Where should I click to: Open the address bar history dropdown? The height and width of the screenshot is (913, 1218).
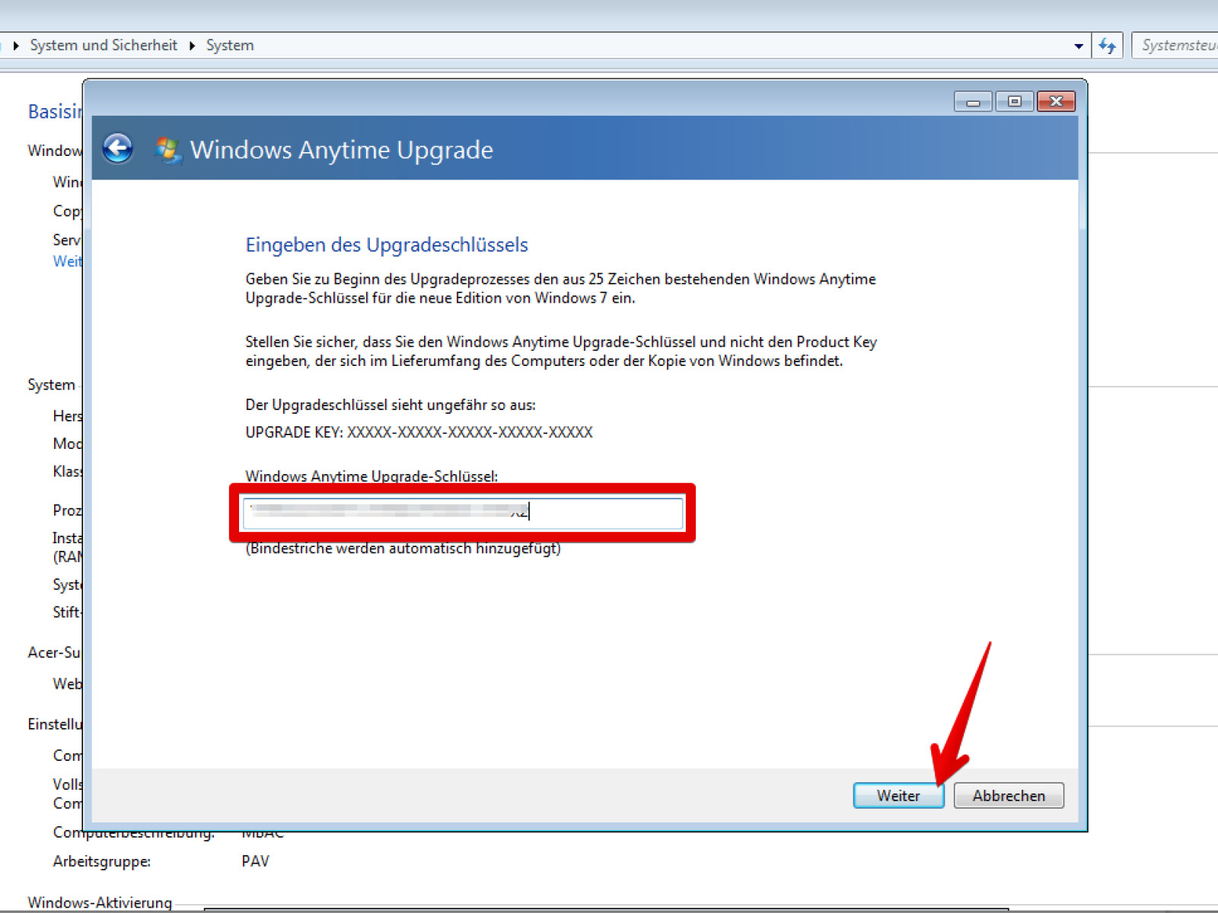1078,46
